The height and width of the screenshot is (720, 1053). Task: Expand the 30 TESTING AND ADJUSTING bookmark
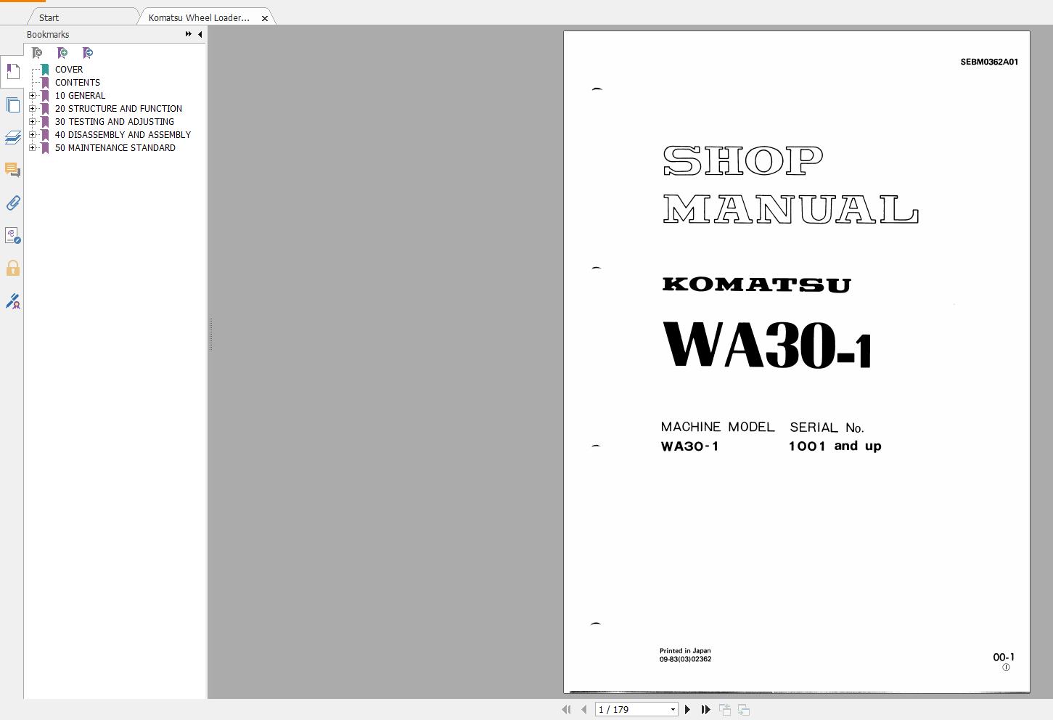[x=32, y=121]
